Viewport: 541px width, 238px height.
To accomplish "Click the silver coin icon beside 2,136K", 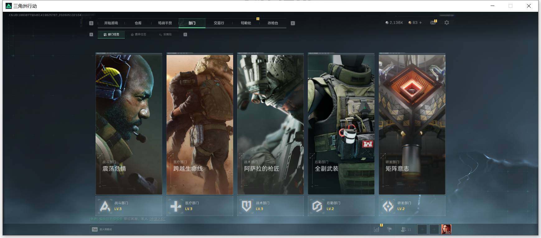I will click(387, 23).
